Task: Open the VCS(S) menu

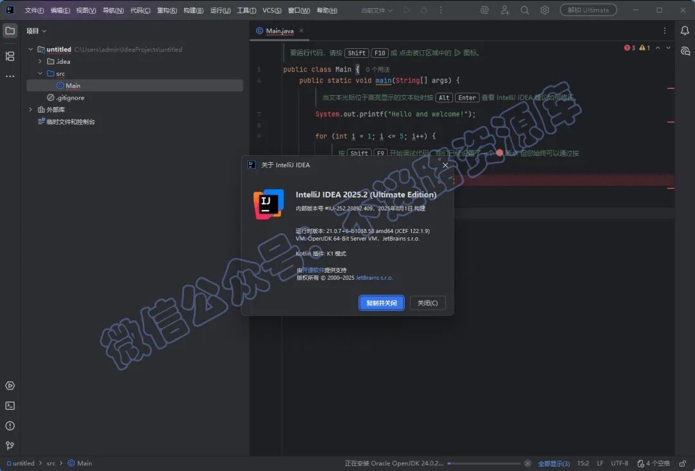Action: pyautogui.click(x=272, y=10)
